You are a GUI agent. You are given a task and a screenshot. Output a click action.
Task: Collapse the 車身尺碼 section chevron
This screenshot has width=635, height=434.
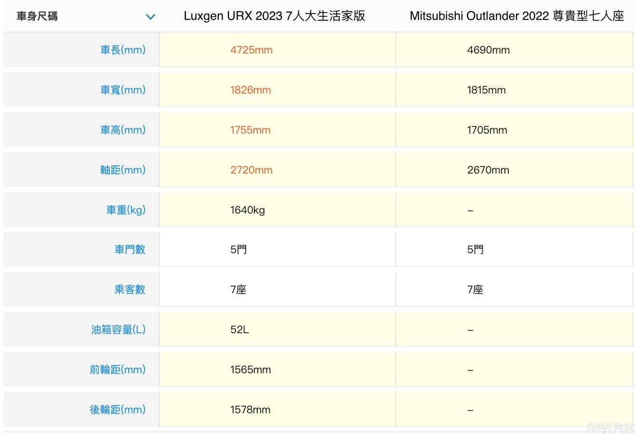150,17
